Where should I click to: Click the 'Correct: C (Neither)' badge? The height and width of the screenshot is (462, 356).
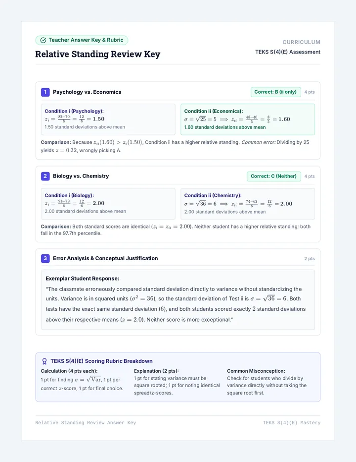click(x=274, y=176)
